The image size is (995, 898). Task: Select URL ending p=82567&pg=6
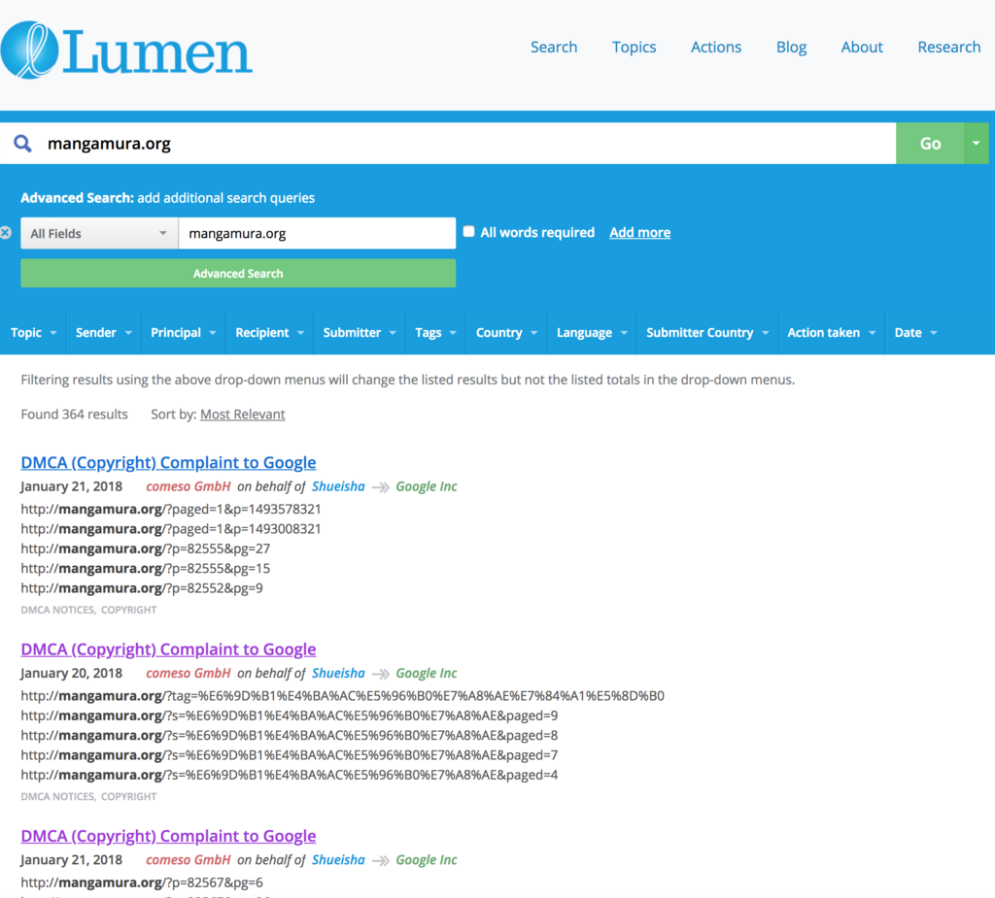pyautogui.click(x=142, y=882)
